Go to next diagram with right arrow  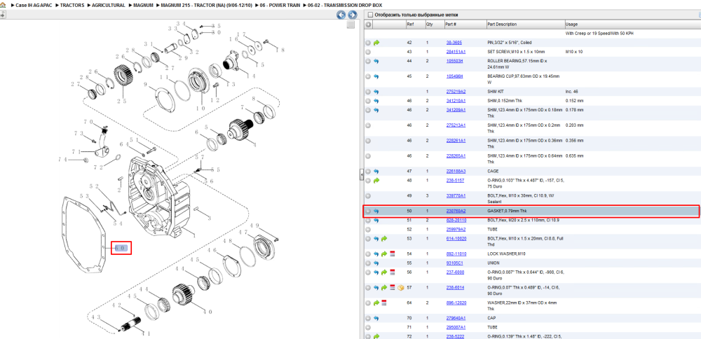click(352, 15)
